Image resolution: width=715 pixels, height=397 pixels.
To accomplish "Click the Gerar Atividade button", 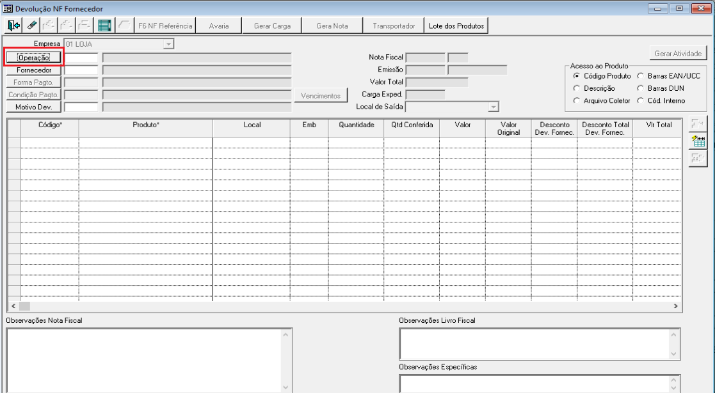I will tap(678, 53).
